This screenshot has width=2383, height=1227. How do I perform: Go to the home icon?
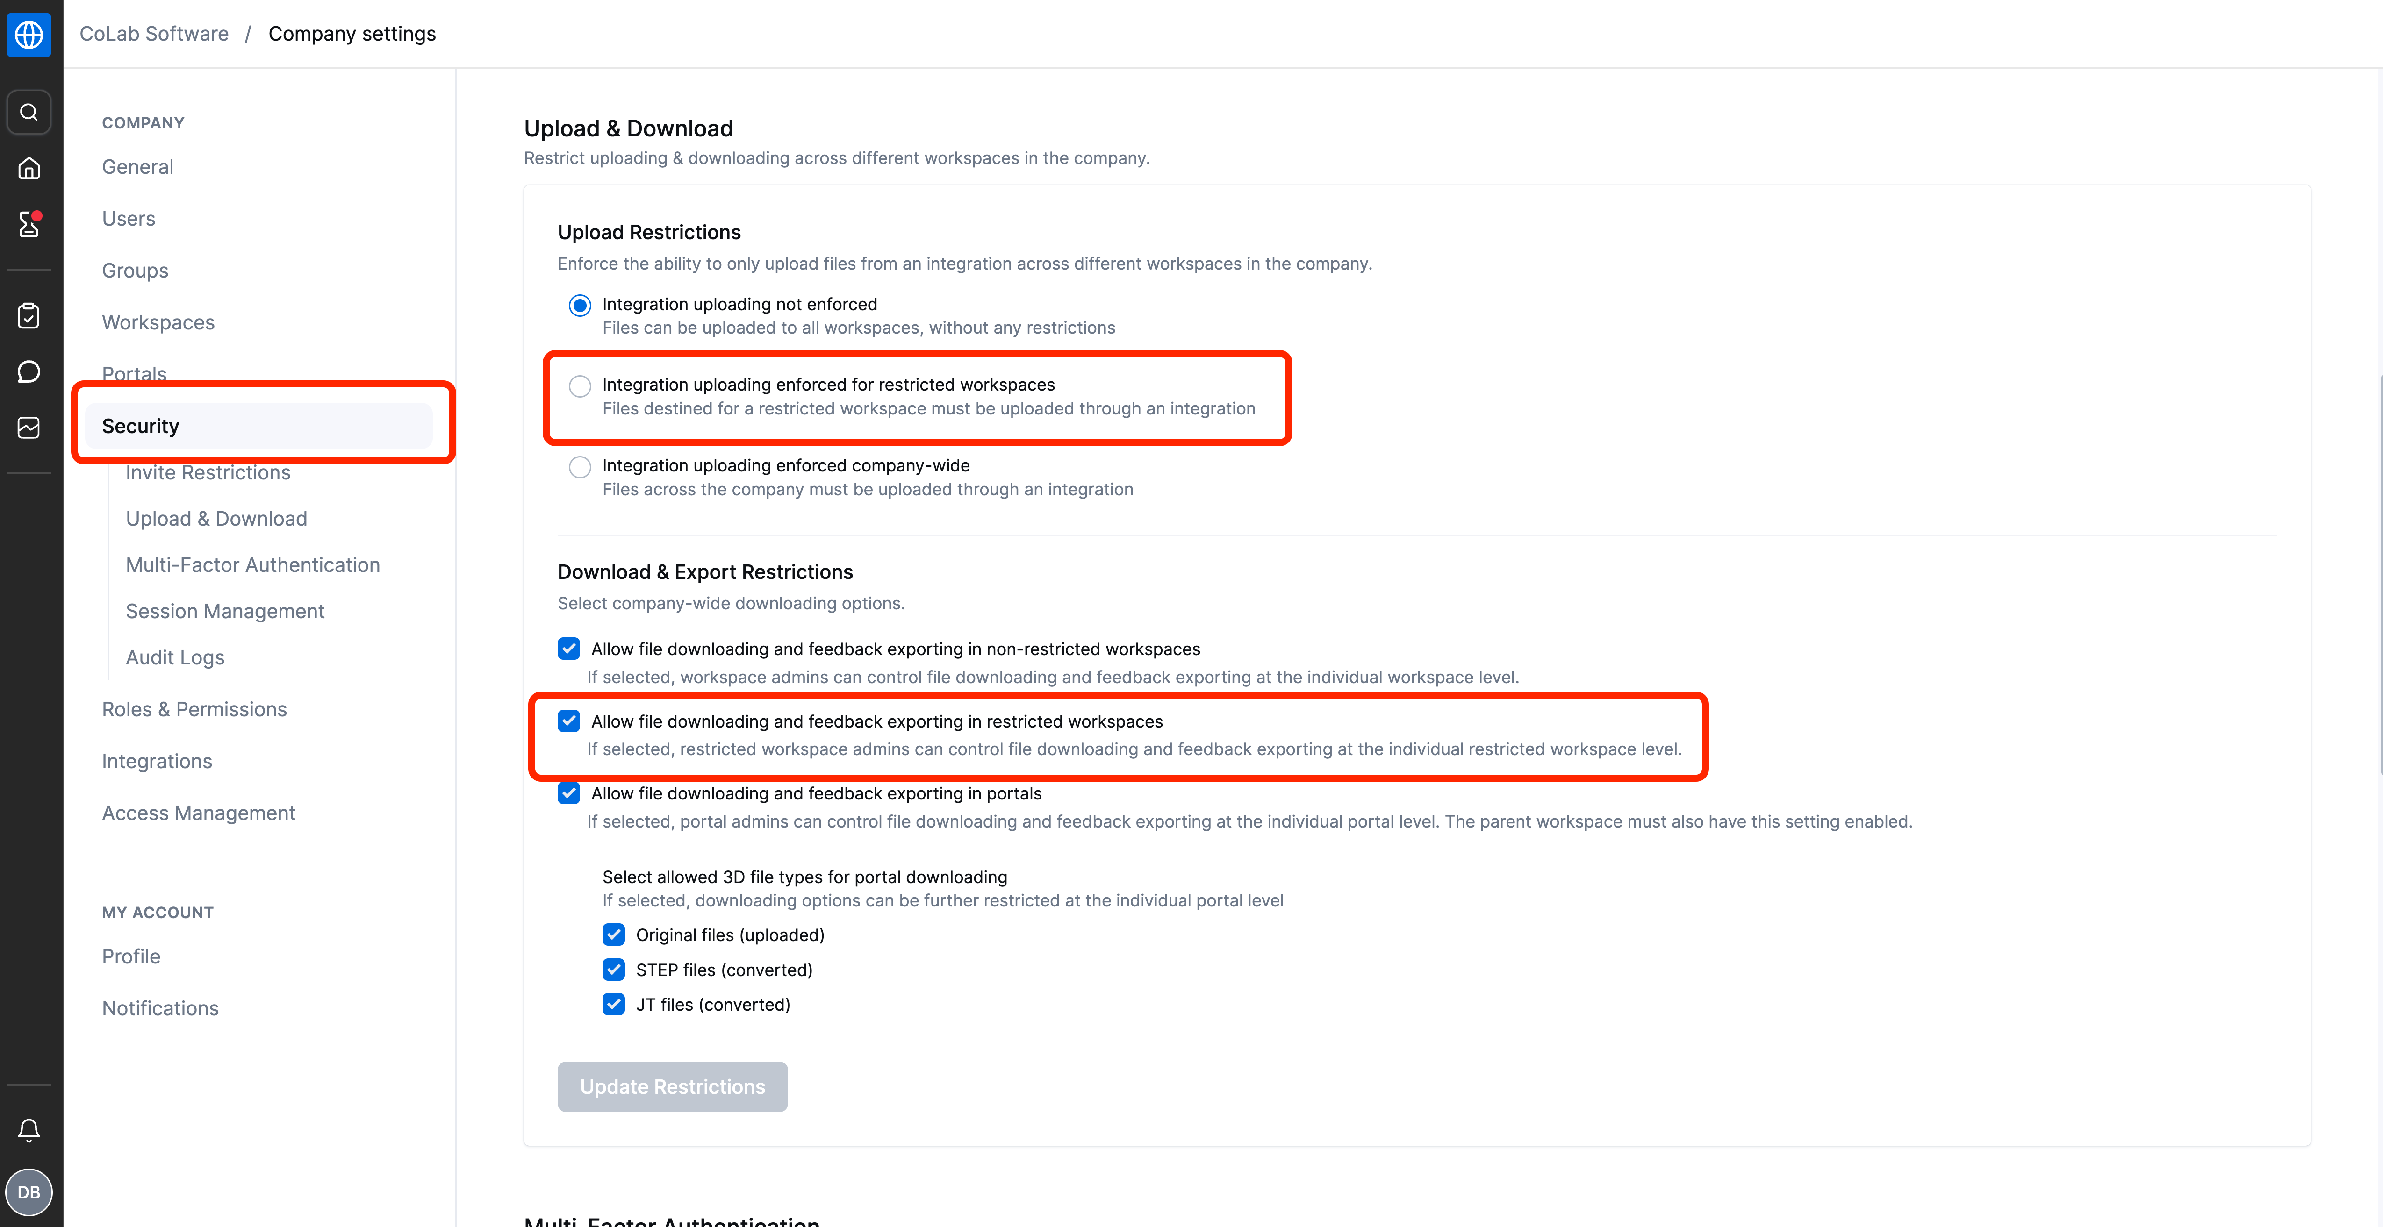pos(29,168)
